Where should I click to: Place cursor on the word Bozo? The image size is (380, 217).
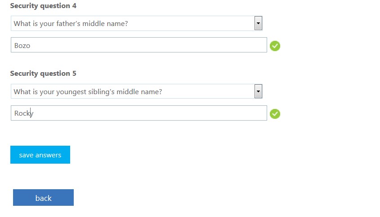[22, 46]
